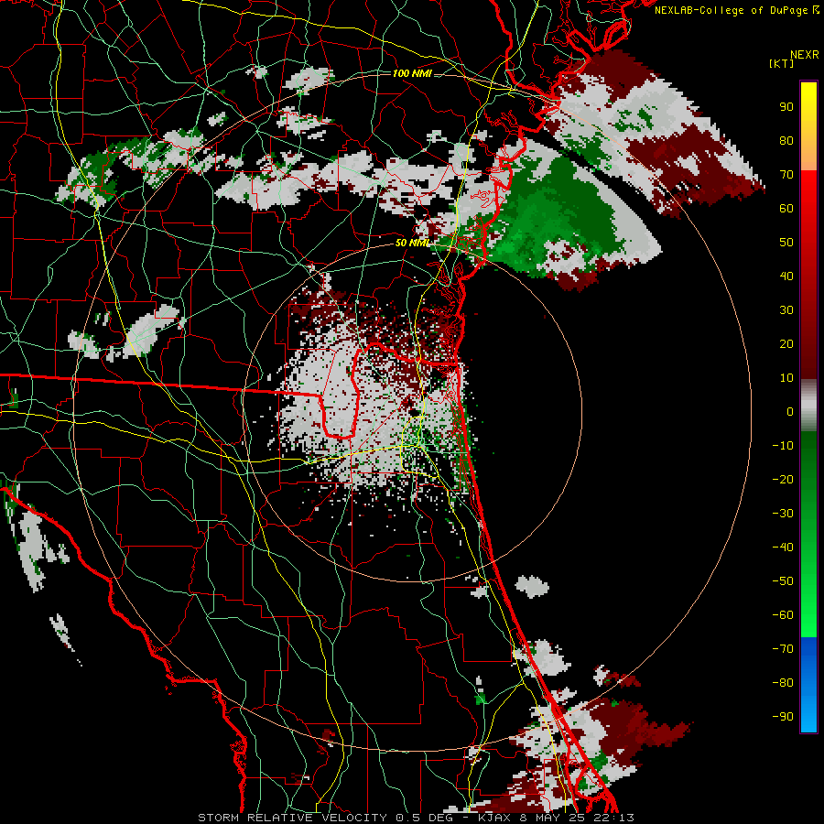Click the positive 40 knot scale label
This screenshot has width=824, height=824.
(786, 276)
